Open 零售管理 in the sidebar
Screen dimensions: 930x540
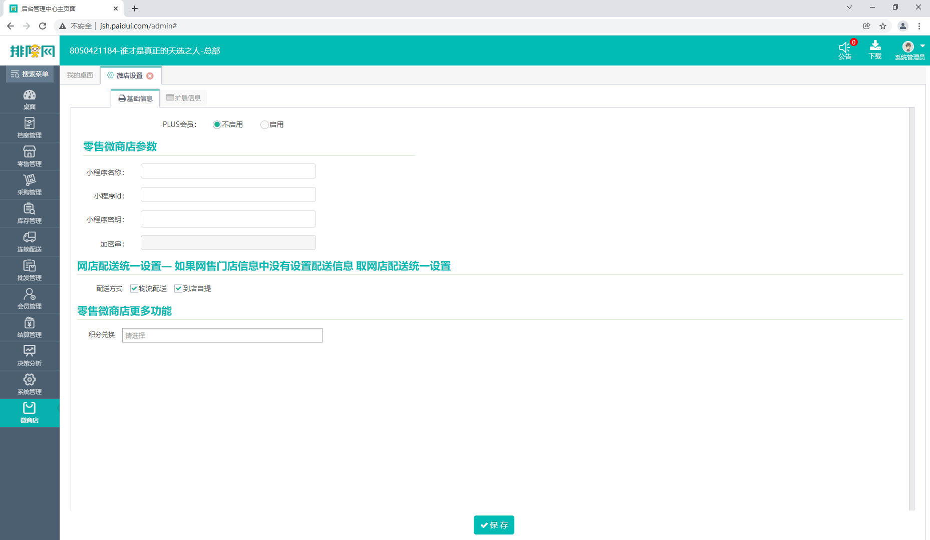tap(30, 156)
